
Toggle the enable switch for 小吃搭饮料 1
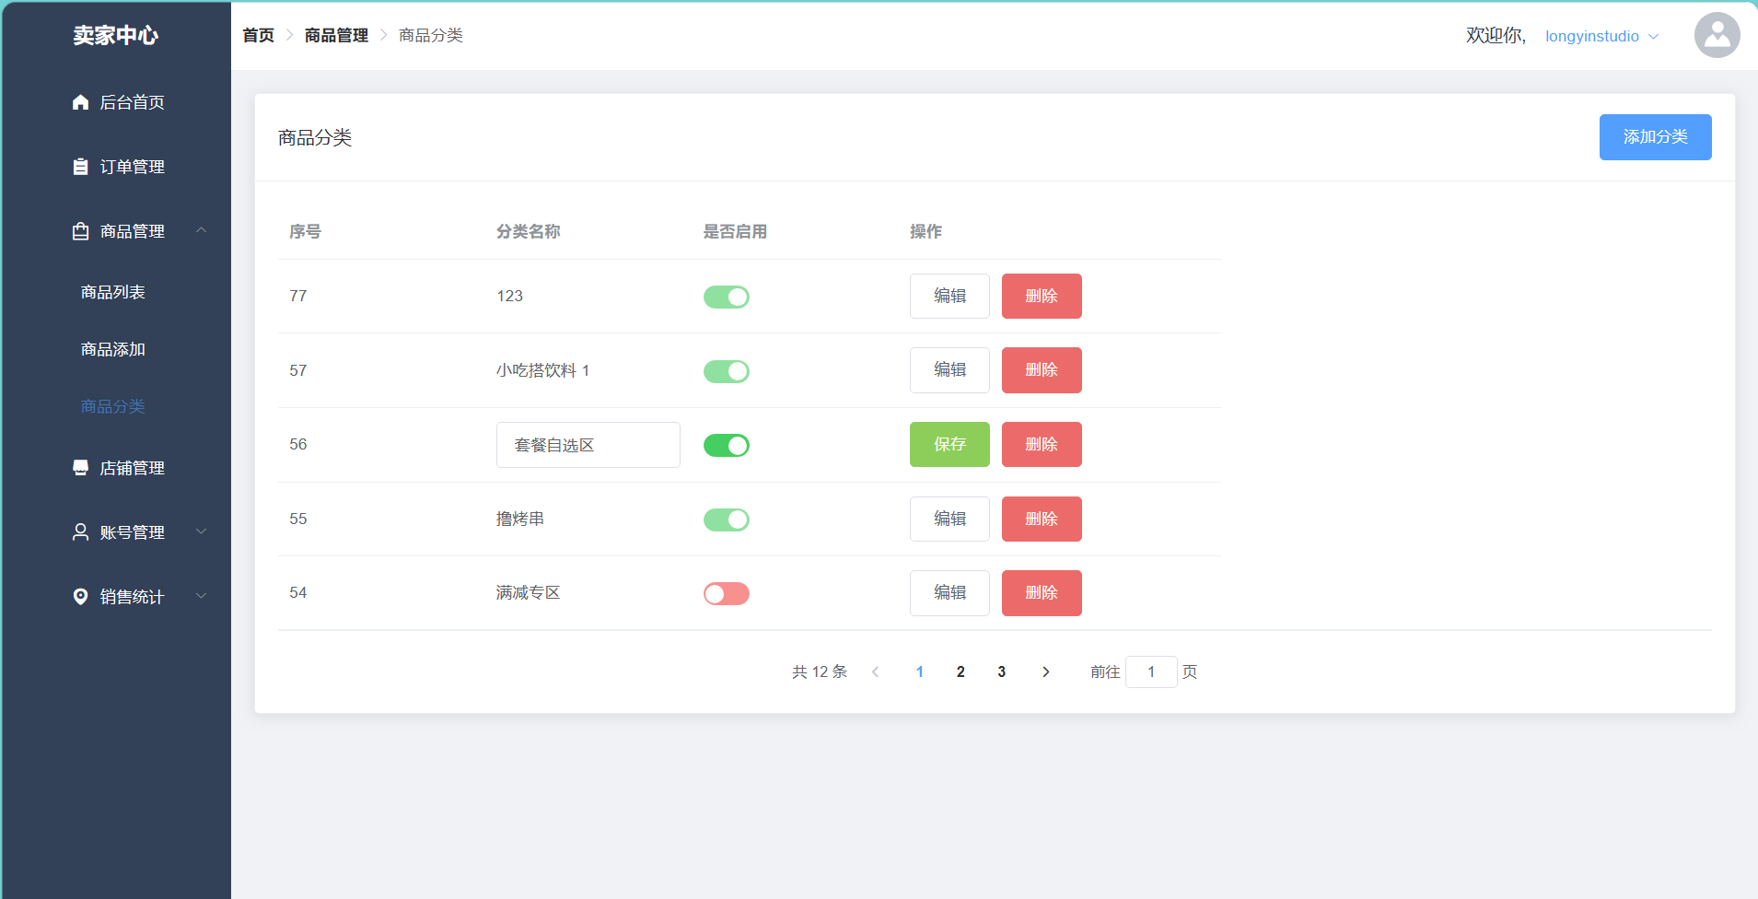point(727,371)
